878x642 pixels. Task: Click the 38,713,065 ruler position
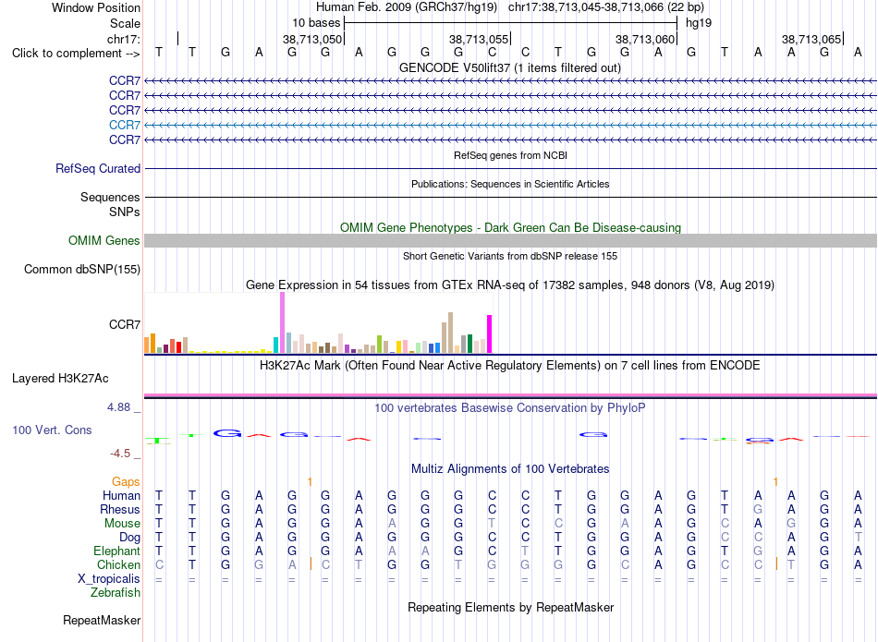coord(811,39)
